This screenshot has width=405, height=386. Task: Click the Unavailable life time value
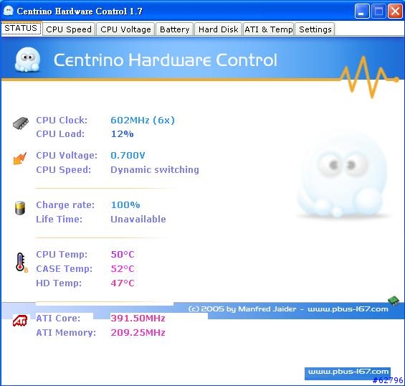138,220
